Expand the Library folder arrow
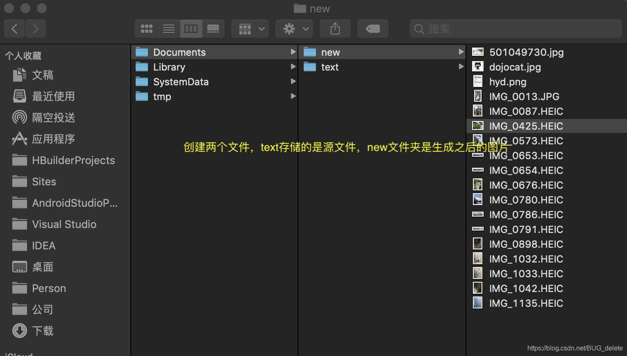This screenshot has height=356, width=627. (293, 66)
